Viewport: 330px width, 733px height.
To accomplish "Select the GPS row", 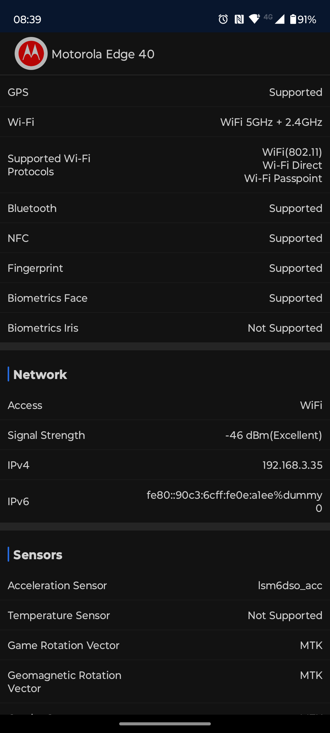I will pyautogui.click(x=165, y=92).
